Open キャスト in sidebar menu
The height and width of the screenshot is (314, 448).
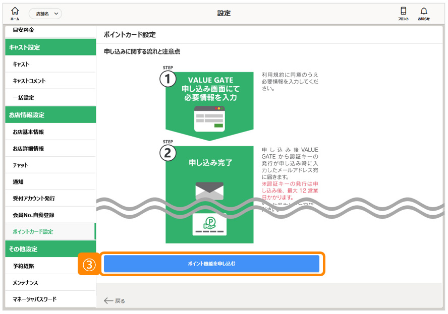click(x=21, y=65)
